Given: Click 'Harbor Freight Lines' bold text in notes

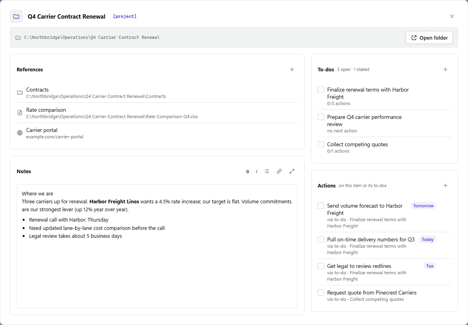Looking at the screenshot, I should tap(114, 202).
